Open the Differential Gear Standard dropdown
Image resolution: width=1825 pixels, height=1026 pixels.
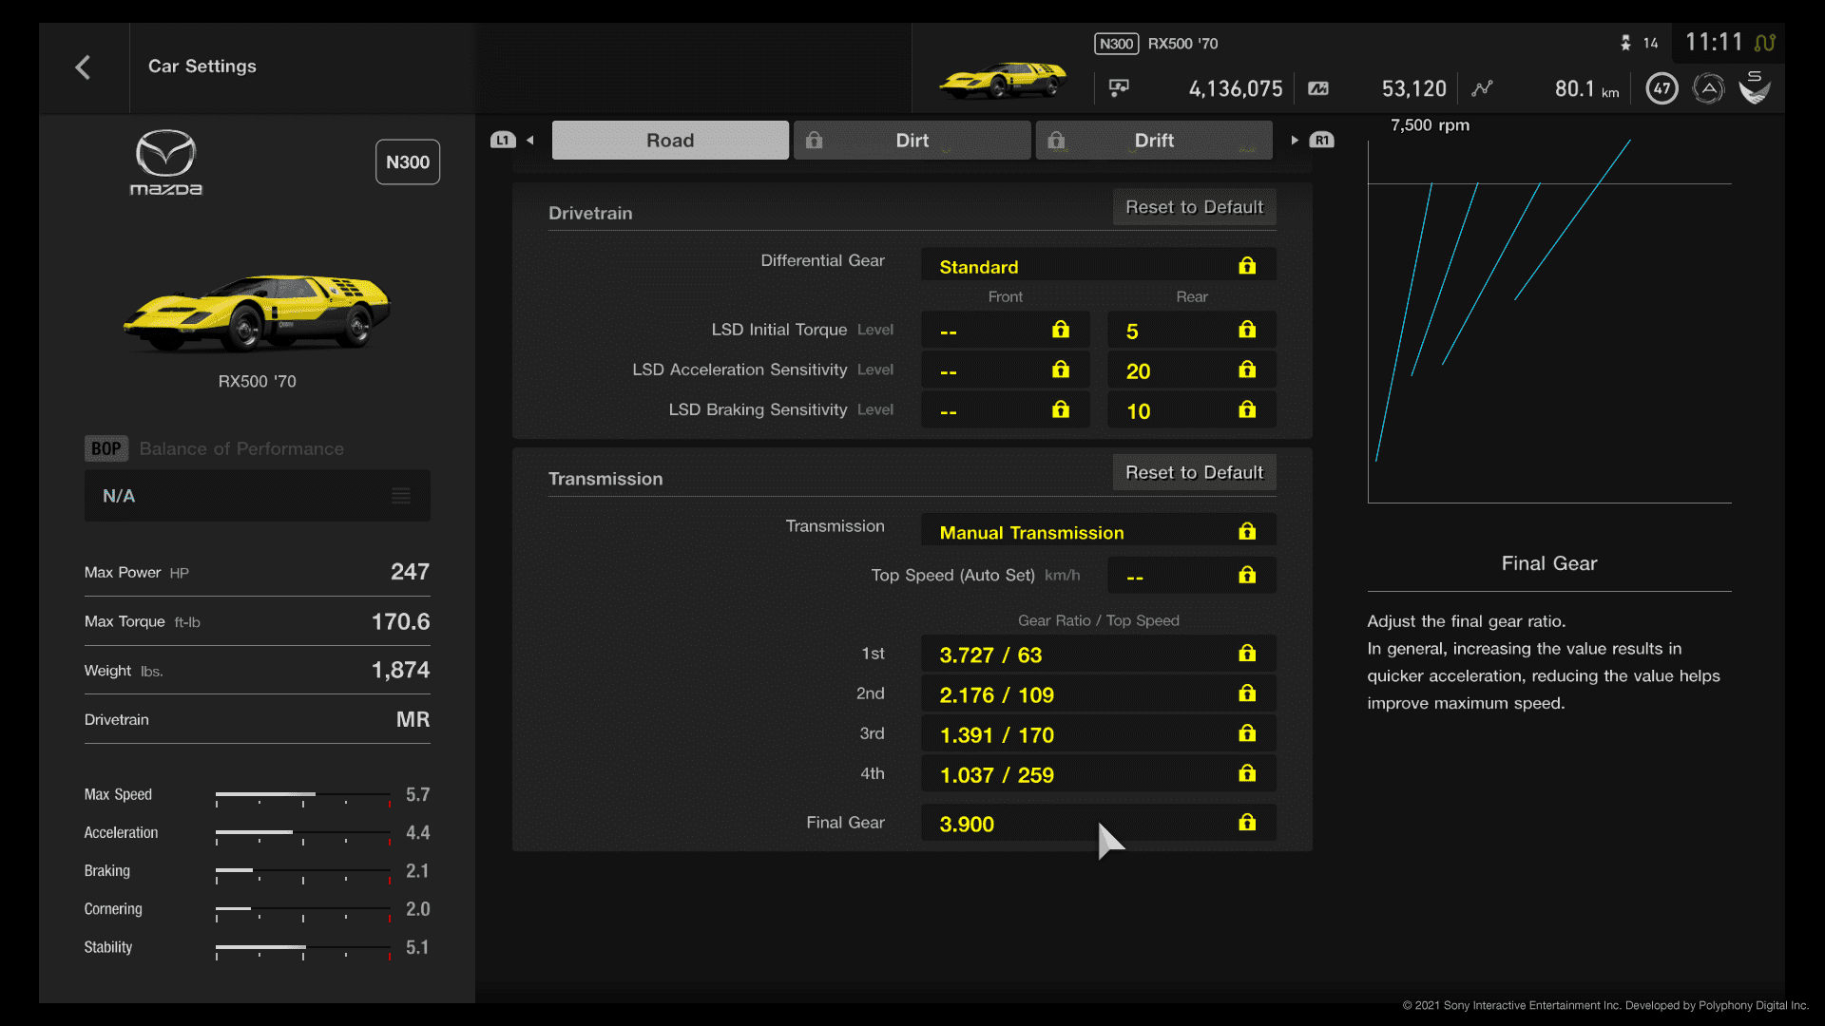pos(1099,266)
